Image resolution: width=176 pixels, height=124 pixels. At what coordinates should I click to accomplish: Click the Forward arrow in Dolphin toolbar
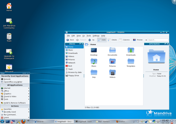pos(81,40)
